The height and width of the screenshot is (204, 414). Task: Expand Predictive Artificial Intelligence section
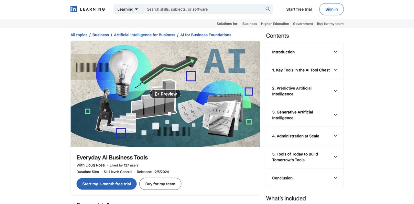(305, 91)
